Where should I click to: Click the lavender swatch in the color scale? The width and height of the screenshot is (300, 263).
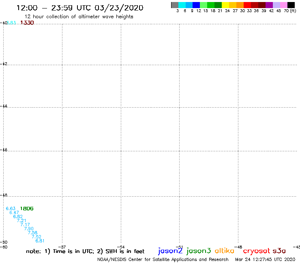(276, 5)
